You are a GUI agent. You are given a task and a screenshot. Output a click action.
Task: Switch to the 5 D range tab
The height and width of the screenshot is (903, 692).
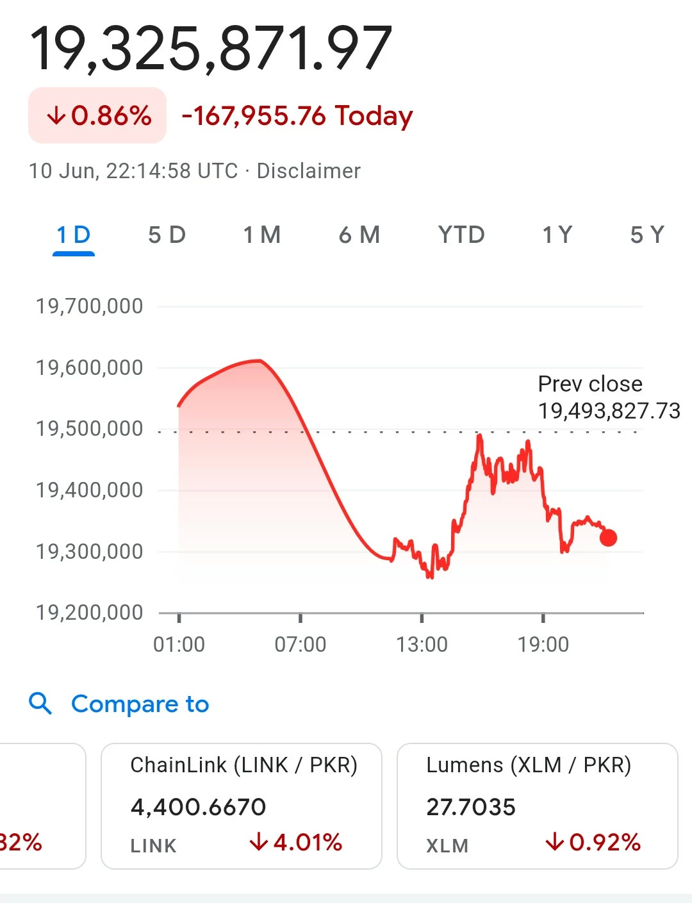pyautogui.click(x=167, y=235)
